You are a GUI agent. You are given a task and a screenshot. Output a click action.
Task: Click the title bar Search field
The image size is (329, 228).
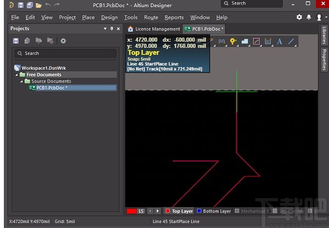(x=252, y=3)
